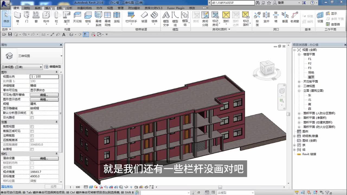The image size is (347, 195).
Task: Open the 选择 panel dropdown
Action: 6,29
